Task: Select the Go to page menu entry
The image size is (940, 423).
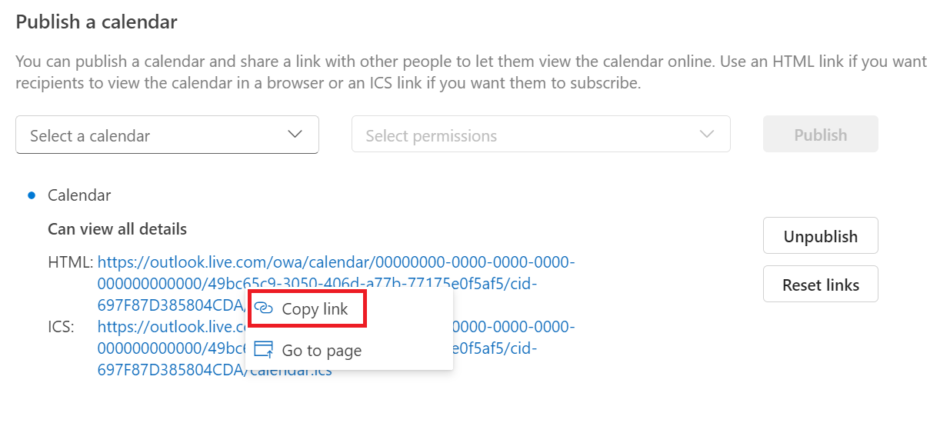Action: (x=322, y=351)
